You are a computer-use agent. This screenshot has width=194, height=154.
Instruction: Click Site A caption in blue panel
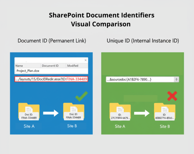point(29,126)
